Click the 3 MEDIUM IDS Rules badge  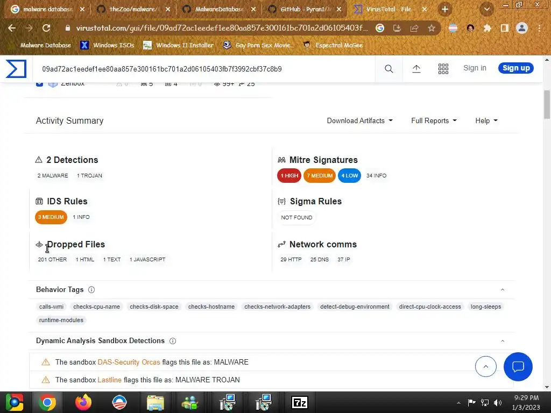click(51, 217)
